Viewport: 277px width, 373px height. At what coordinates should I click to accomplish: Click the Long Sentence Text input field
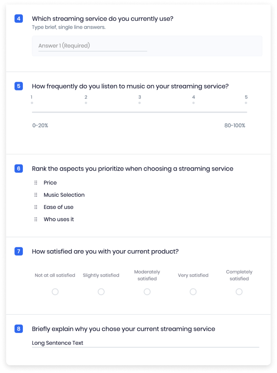pos(145,343)
